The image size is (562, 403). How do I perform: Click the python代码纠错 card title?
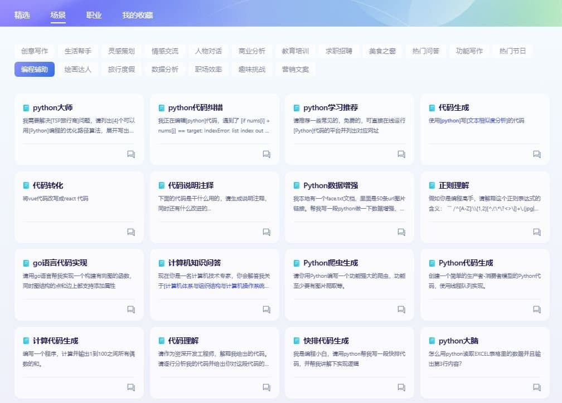(x=195, y=108)
